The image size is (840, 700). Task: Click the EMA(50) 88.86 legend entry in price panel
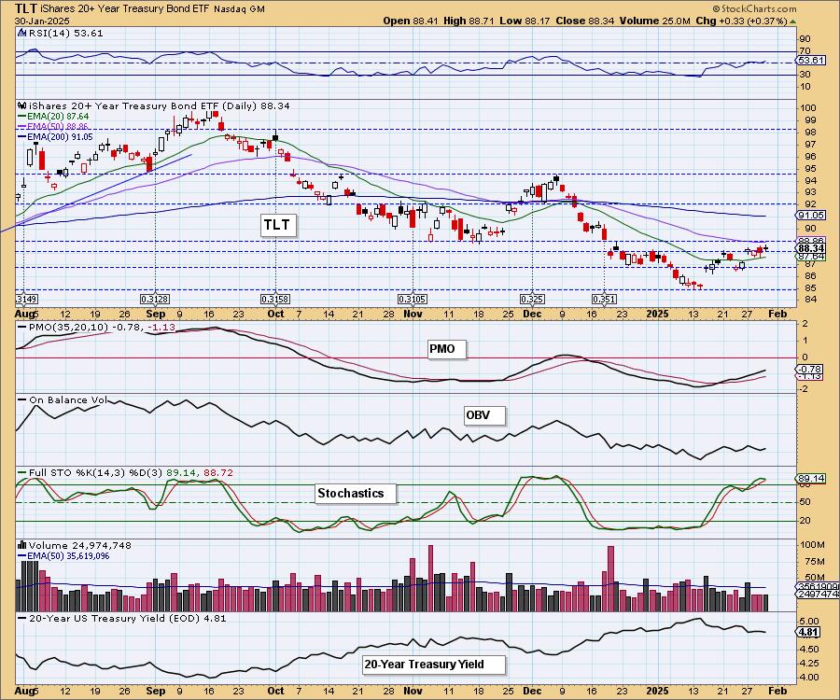tap(53, 126)
